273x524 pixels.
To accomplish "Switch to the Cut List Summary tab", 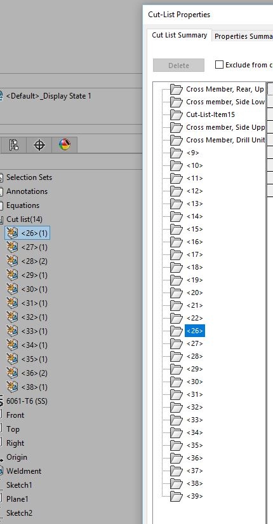I will tap(179, 35).
